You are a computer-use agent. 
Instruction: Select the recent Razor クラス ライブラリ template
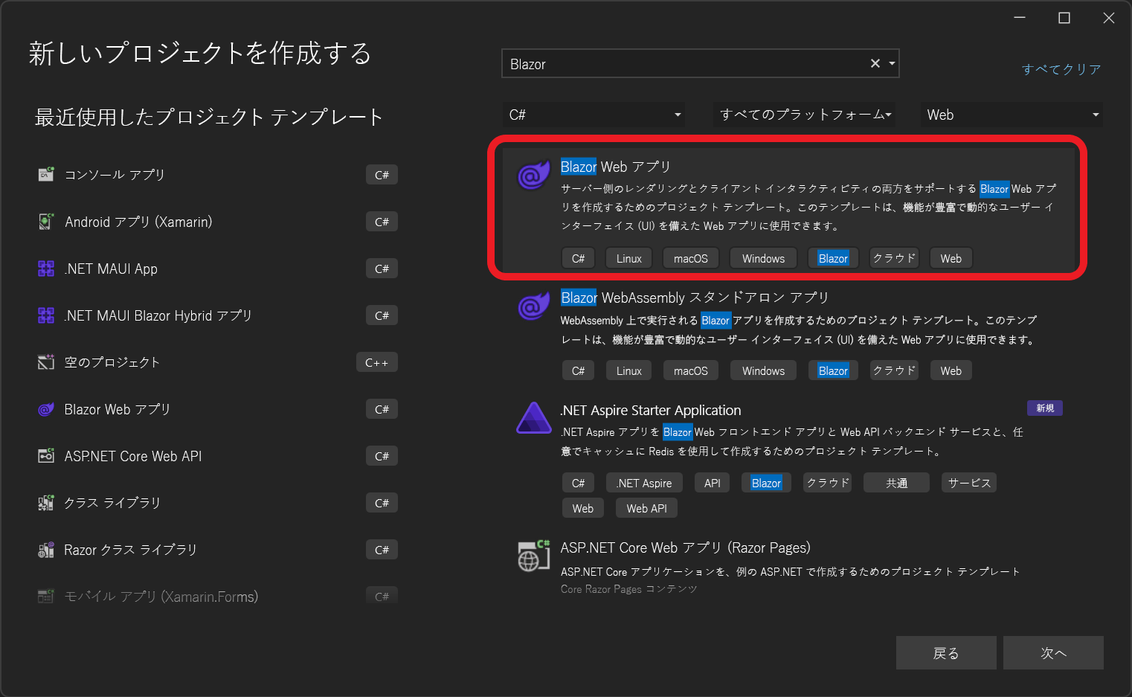point(131,550)
